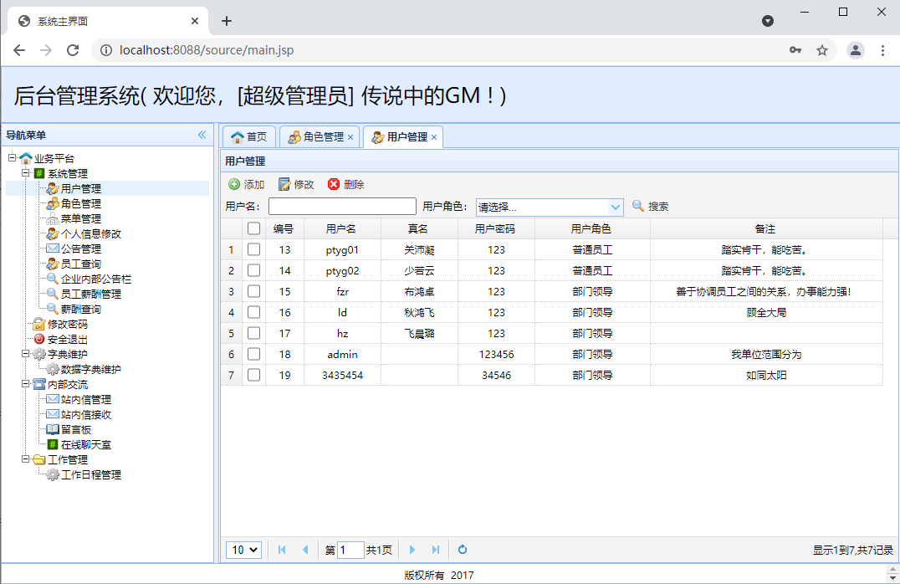
Task: Click the 公告管理 envelope icon
Action: tap(53, 248)
